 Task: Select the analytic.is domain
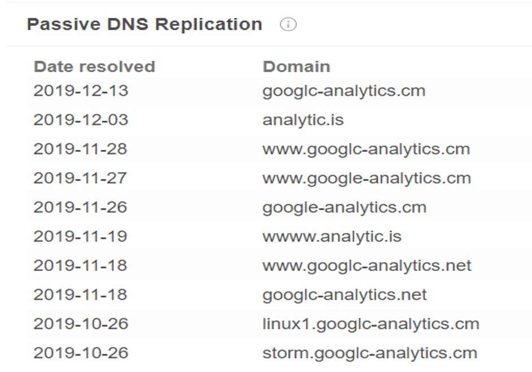click(303, 120)
